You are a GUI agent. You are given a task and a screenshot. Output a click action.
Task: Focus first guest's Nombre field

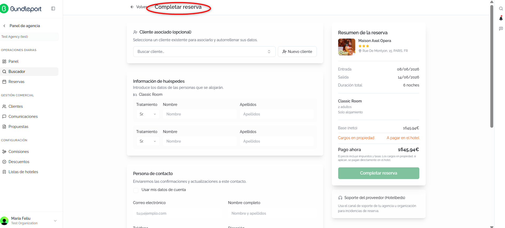(x=200, y=114)
